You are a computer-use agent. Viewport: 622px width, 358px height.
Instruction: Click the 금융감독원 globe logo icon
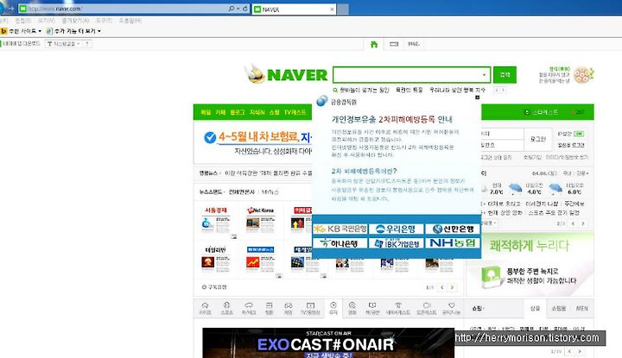(321, 101)
